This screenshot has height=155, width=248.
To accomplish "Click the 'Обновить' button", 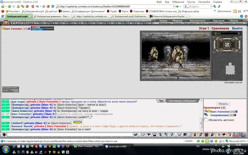I will pyautogui.click(x=223, y=104).
